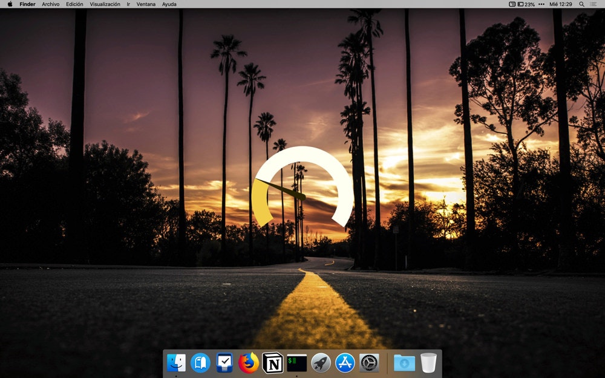Open the Ventana menu
The width and height of the screenshot is (605, 378).
tap(146, 4)
